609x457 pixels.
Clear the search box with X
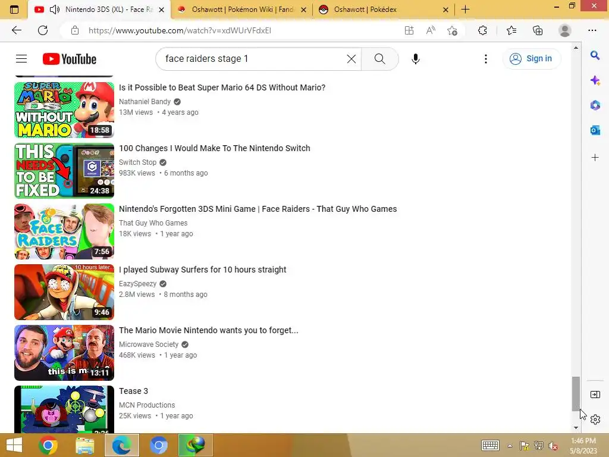(x=351, y=59)
